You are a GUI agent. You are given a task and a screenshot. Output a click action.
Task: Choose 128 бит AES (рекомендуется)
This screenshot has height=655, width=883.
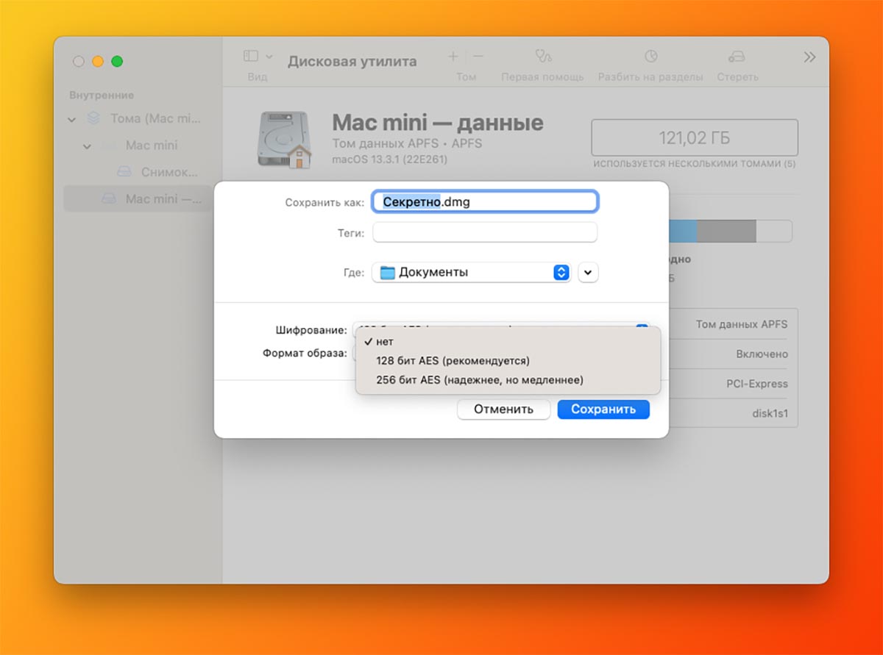coord(508,361)
